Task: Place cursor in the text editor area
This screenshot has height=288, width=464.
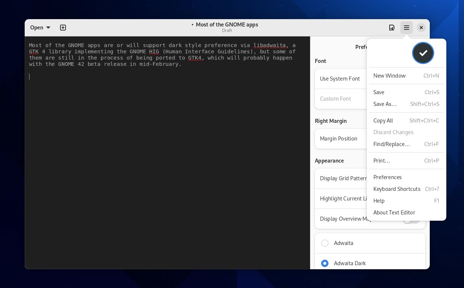Action: 168,153
